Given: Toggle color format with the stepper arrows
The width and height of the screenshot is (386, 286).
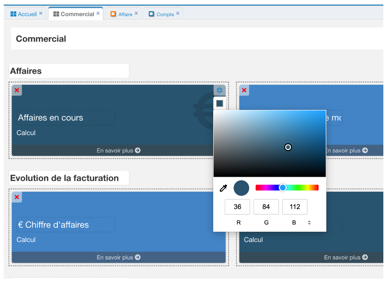Looking at the screenshot, I should 309,222.
